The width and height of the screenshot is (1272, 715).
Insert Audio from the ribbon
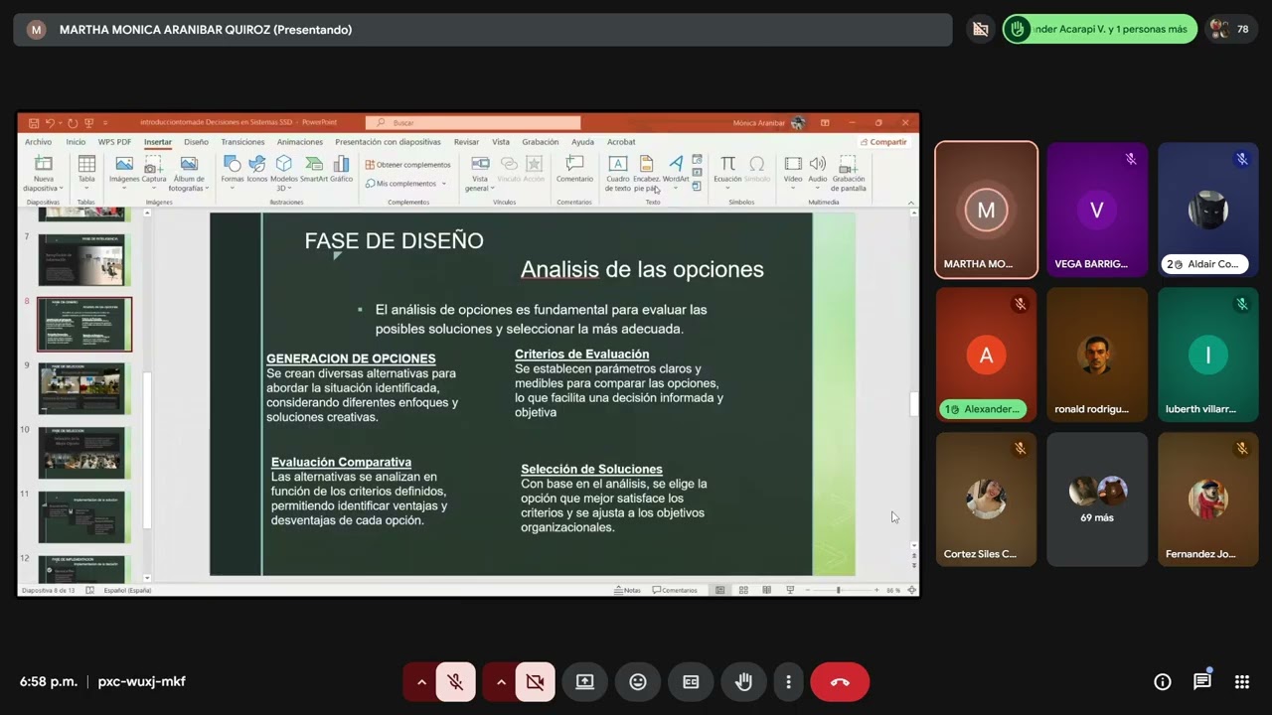pos(817,170)
